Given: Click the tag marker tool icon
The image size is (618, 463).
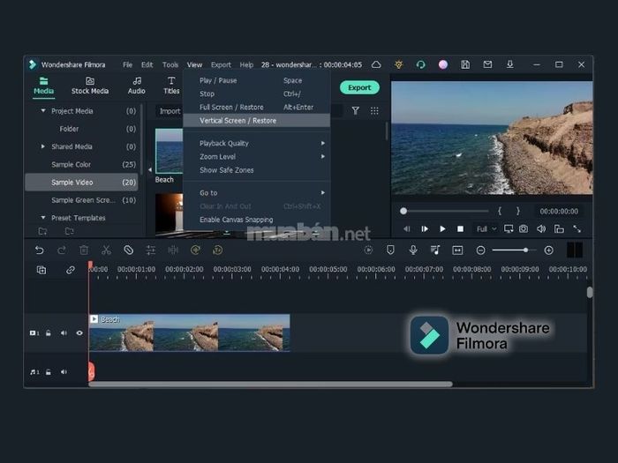Looking at the screenshot, I should tap(129, 250).
